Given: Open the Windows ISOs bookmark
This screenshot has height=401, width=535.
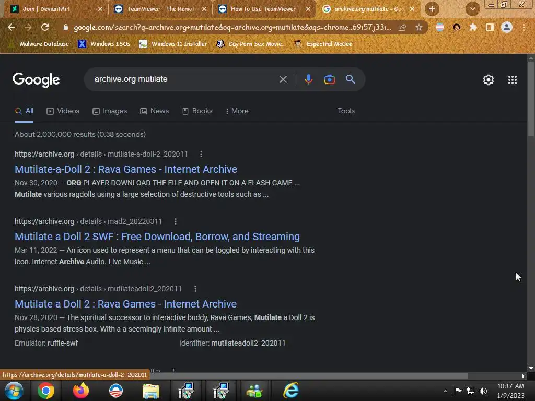Looking at the screenshot, I should coord(104,44).
